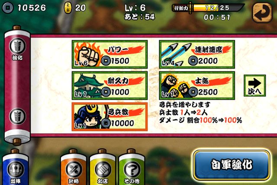
Task: Open the 出陣 deploy scroll tab
Action: (16, 168)
